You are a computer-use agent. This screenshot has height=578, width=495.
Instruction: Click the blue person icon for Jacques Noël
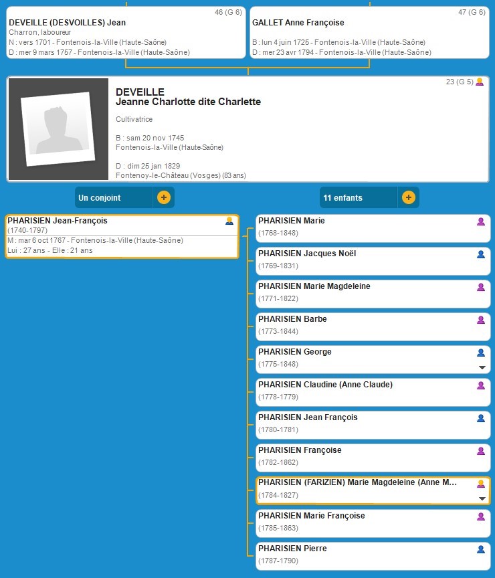tap(480, 254)
